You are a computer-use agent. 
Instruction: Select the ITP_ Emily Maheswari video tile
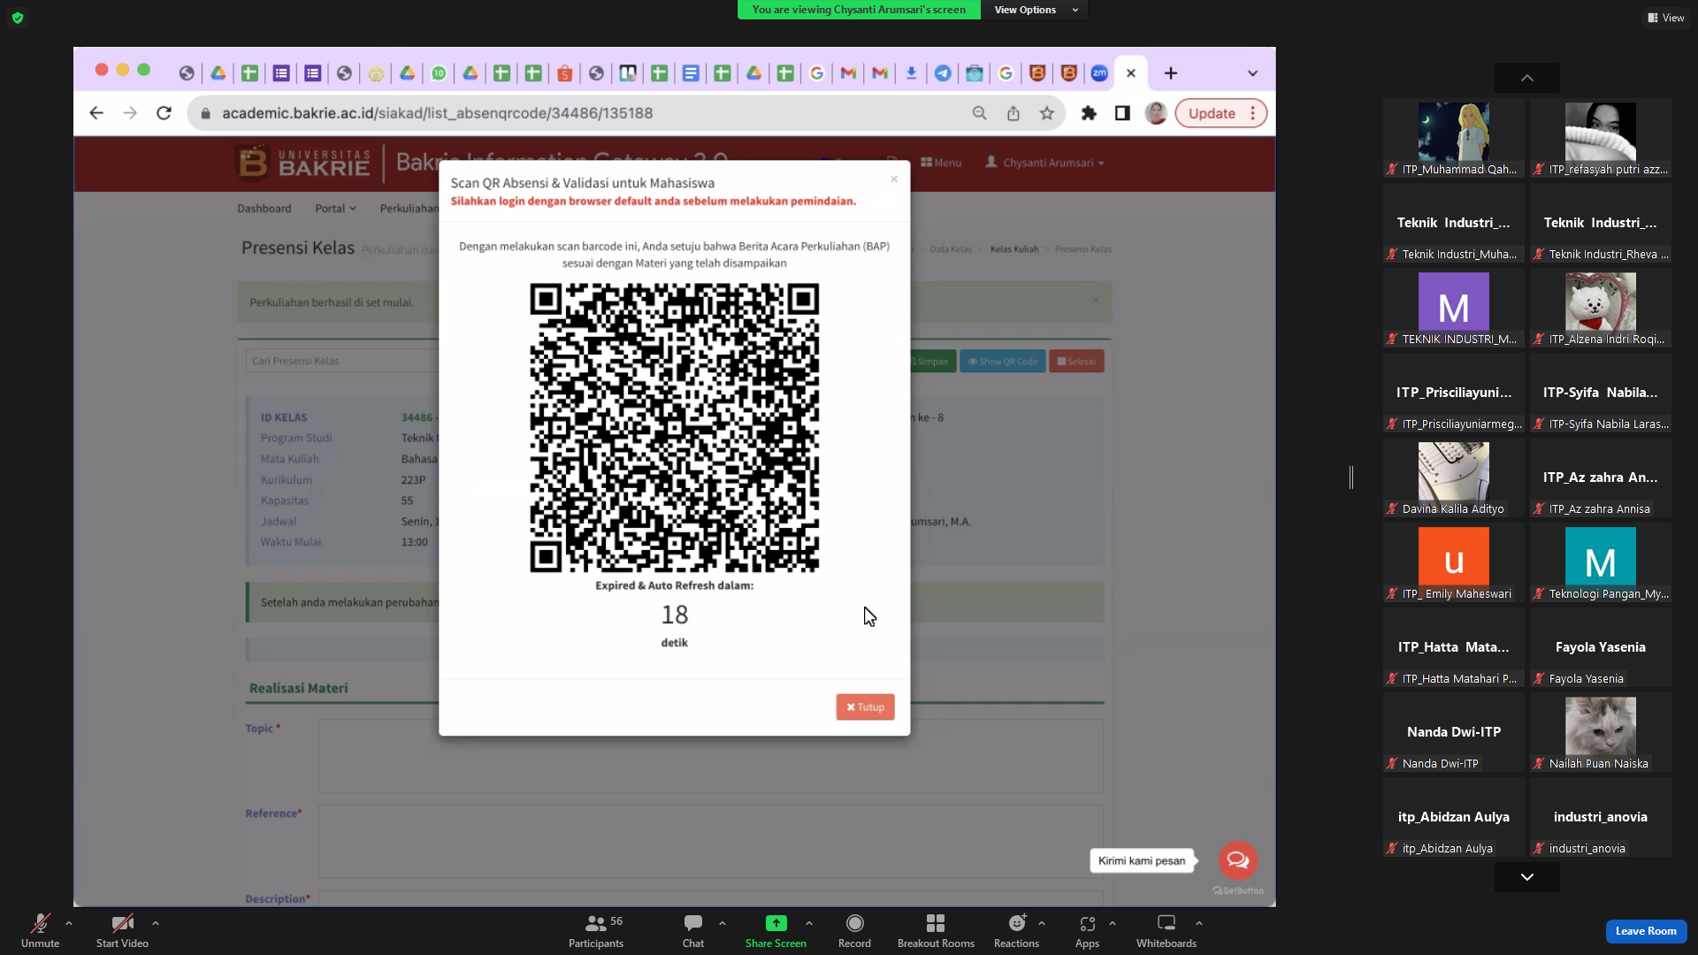[1454, 563]
